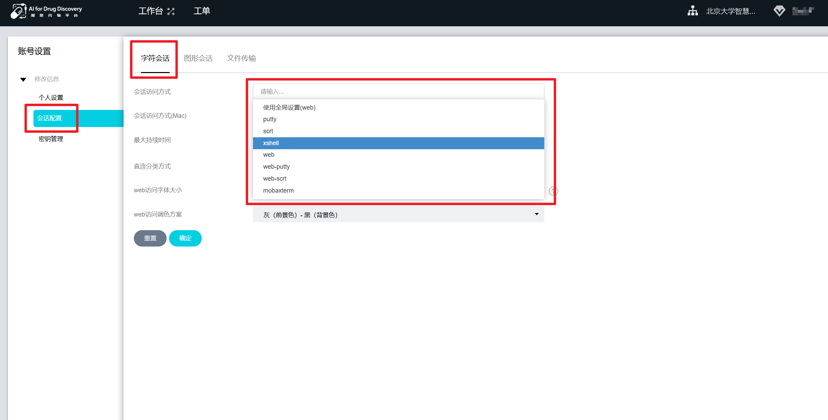Open the web访问调色方案 color scheme dropdown
The width and height of the screenshot is (828, 420).
click(398, 215)
